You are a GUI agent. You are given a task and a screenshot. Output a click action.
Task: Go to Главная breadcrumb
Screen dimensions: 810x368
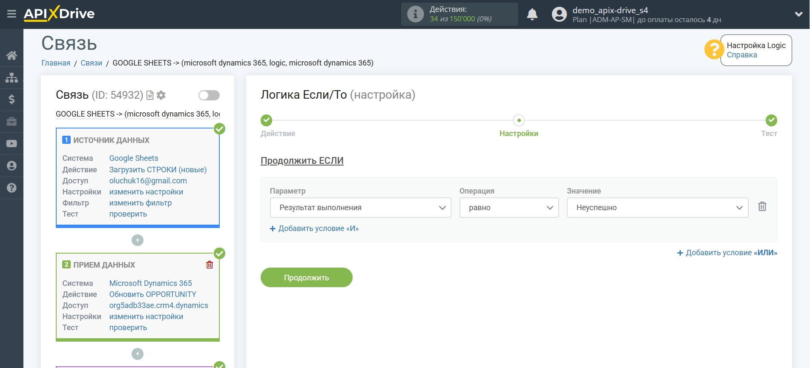click(56, 63)
